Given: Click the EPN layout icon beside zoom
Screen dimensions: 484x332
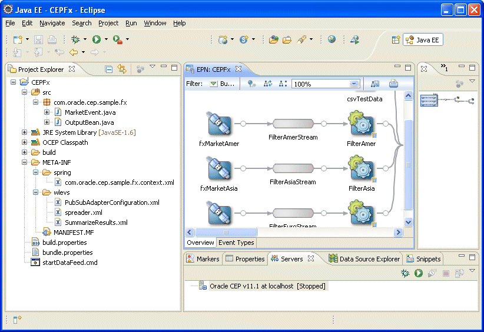Looking at the screenshot, I should (283, 84).
